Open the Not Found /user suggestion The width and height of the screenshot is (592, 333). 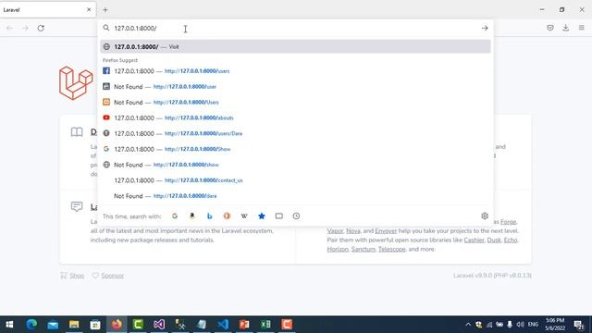tap(295, 86)
